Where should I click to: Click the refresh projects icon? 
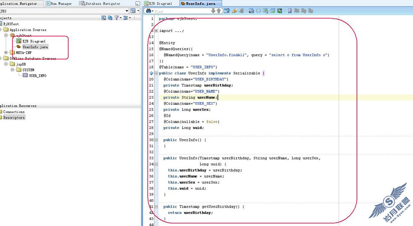tap(110, 18)
